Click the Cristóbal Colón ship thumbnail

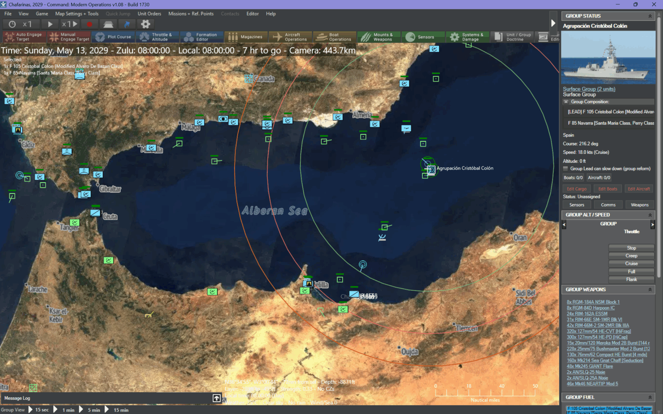coord(608,58)
